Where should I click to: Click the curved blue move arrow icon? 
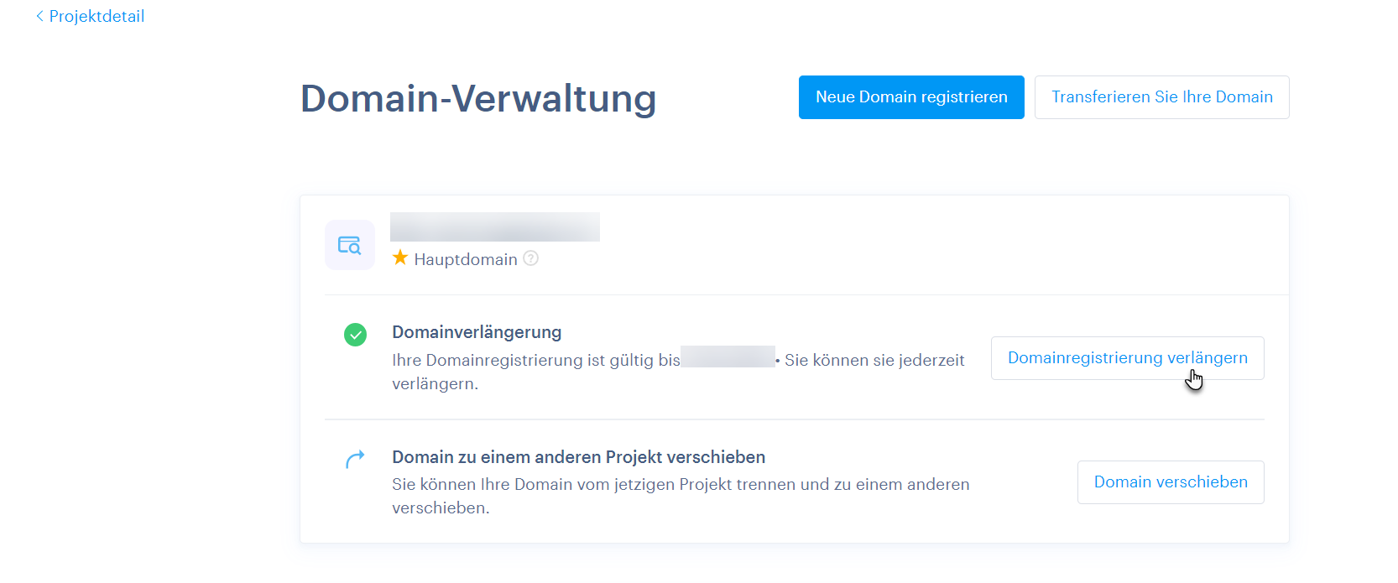355,459
